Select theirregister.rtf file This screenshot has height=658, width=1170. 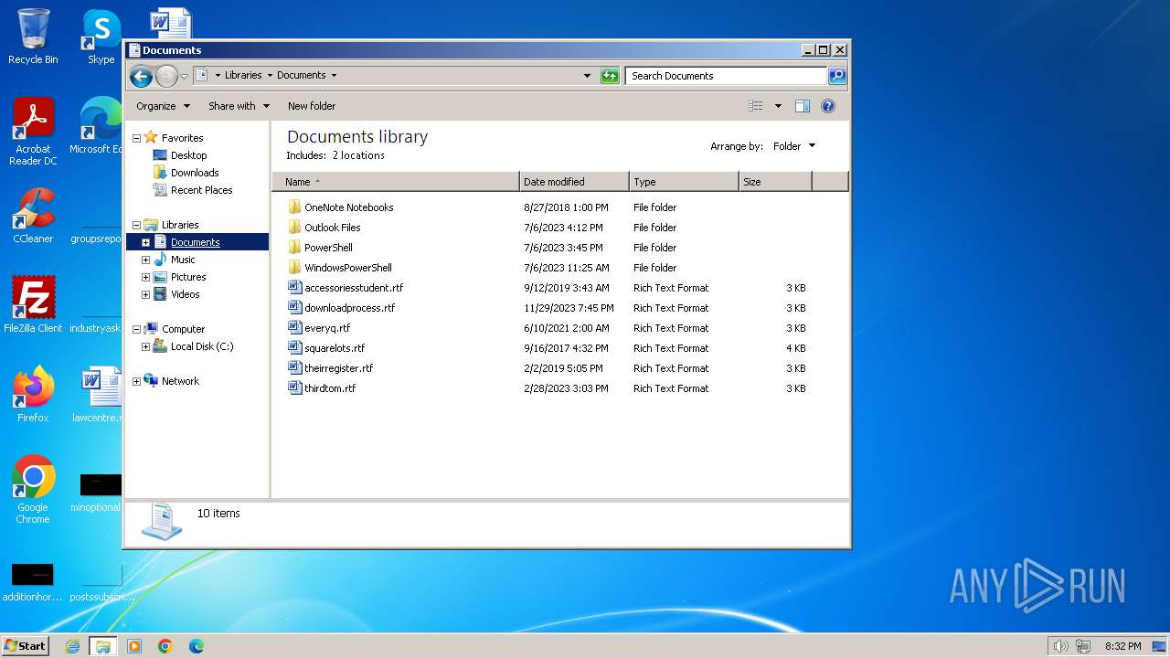[x=338, y=368]
